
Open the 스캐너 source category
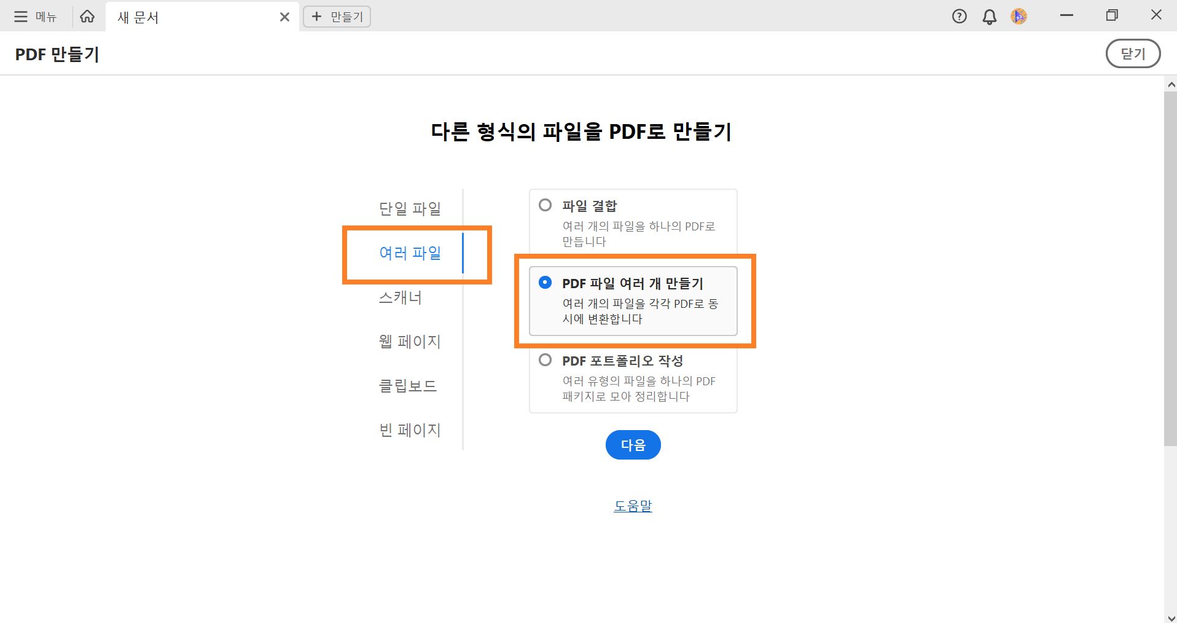point(401,297)
